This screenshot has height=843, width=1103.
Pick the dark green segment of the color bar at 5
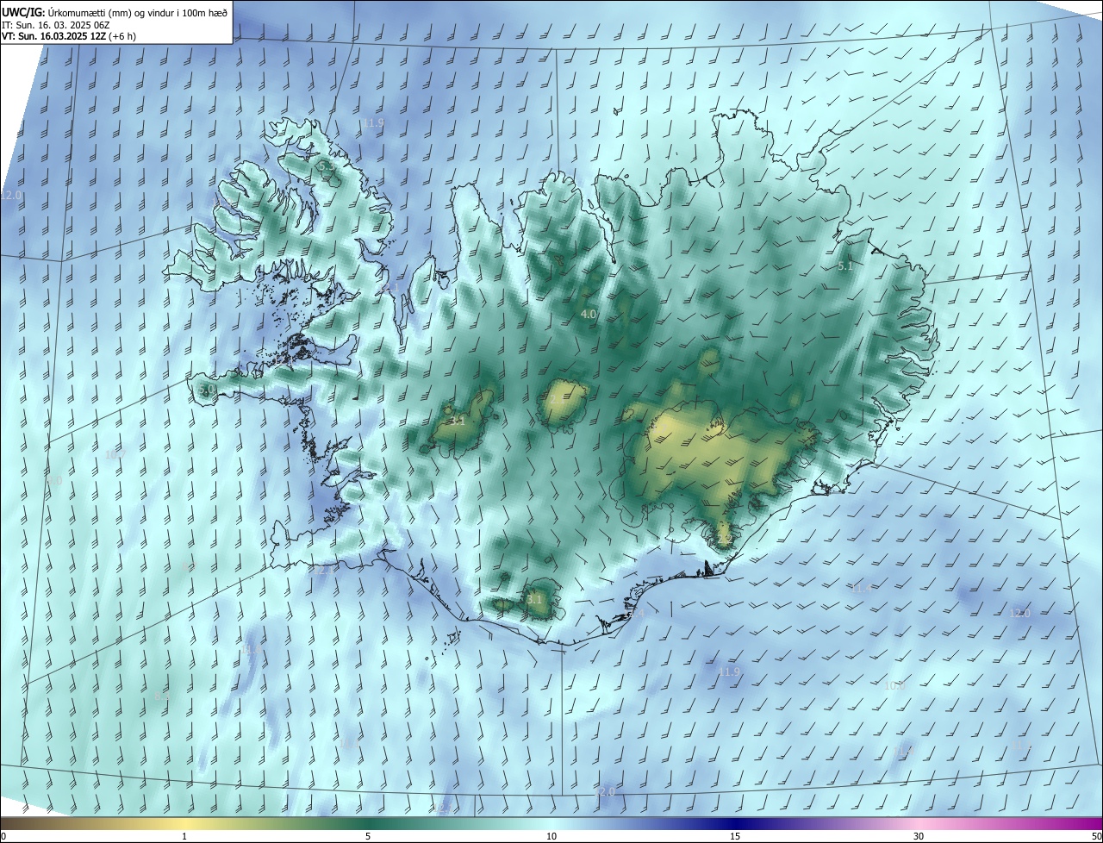click(x=368, y=824)
